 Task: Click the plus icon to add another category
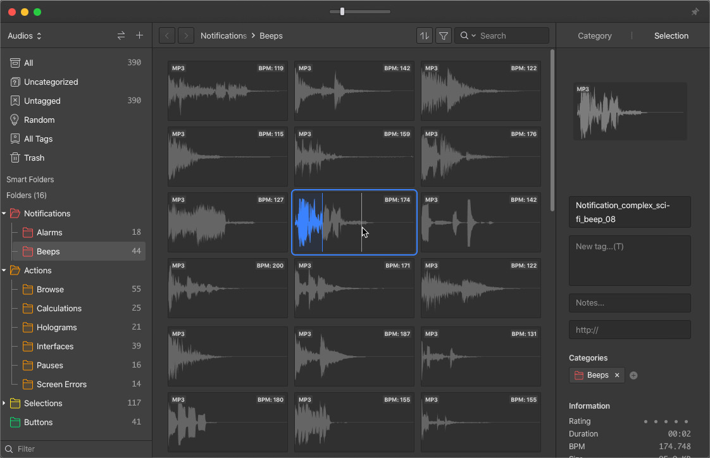(633, 375)
